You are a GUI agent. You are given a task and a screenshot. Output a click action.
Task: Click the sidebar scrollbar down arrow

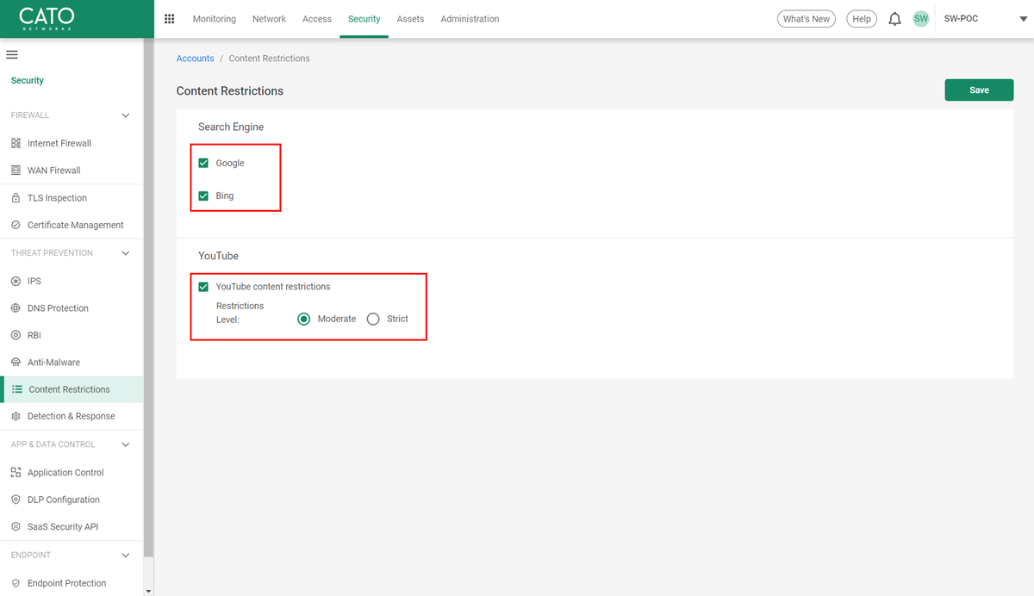coord(149,591)
